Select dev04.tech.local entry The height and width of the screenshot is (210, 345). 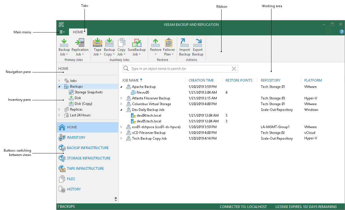[149, 115]
